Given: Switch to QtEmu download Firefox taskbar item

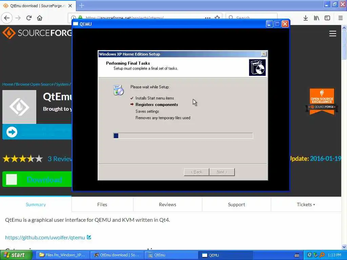Looking at the screenshot, I should [117, 255].
